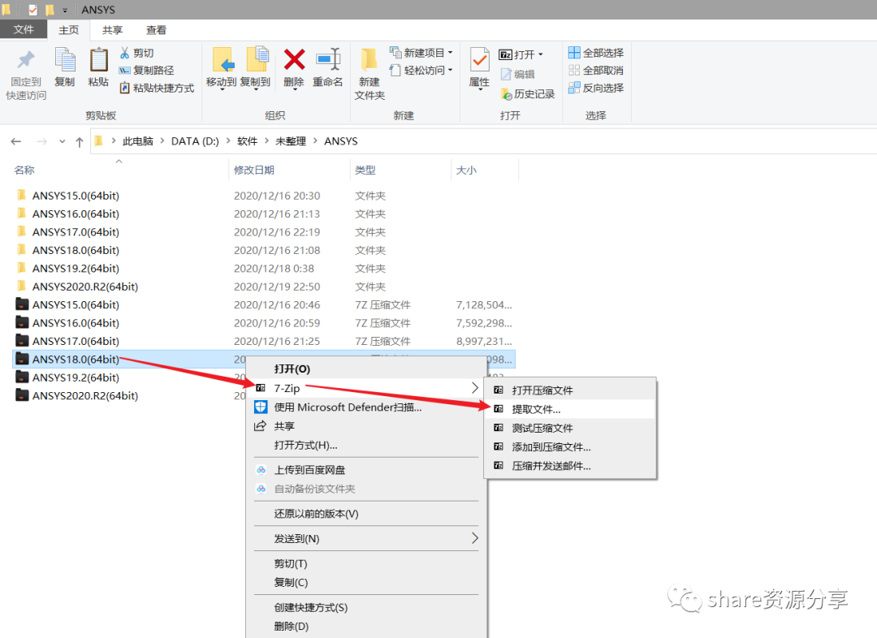Click the Forward navigation arrow
The height and width of the screenshot is (638, 877).
click(42, 141)
